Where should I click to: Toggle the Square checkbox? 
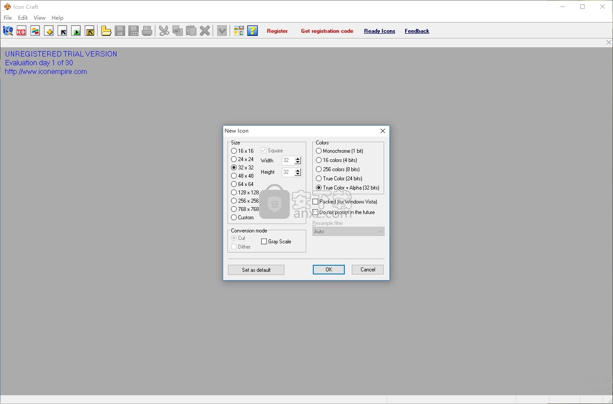(272, 151)
